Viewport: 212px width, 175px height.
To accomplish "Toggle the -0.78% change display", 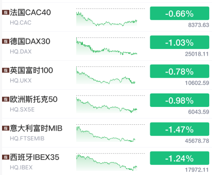I will [x=179, y=72].
